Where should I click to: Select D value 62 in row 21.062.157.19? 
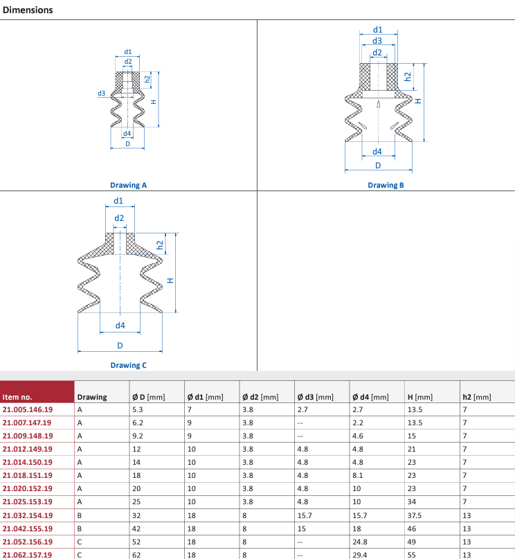point(136,555)
